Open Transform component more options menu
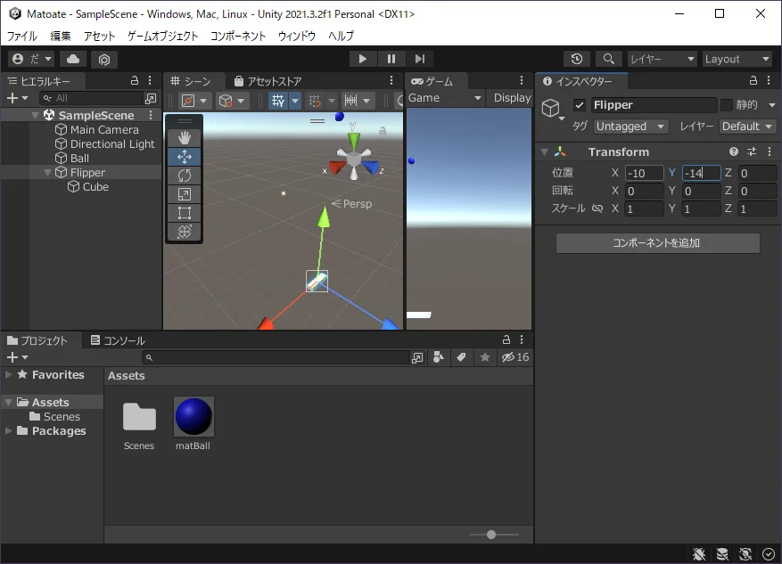This screenshot has width=782, height=564. coord(769,152)
